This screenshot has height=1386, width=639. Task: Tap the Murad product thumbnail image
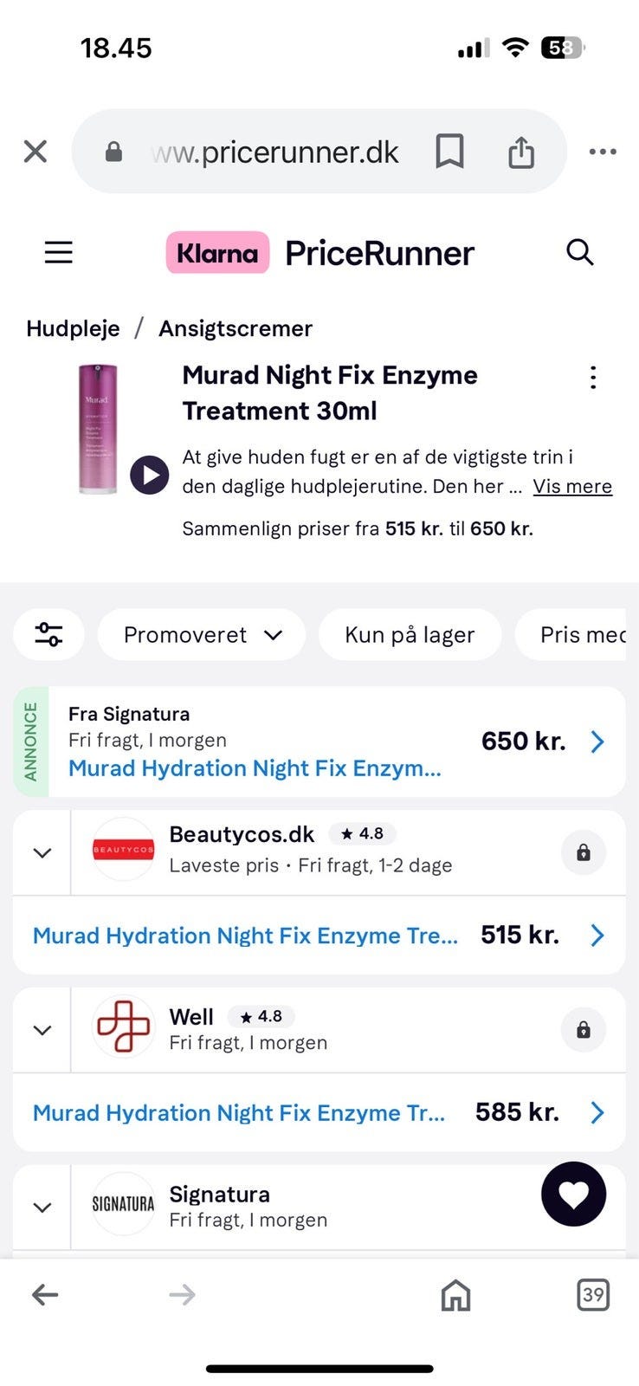click(x=98, y=430)
